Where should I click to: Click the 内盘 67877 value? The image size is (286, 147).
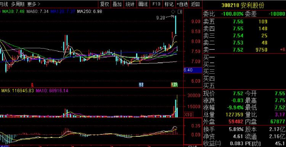(278, 122)
